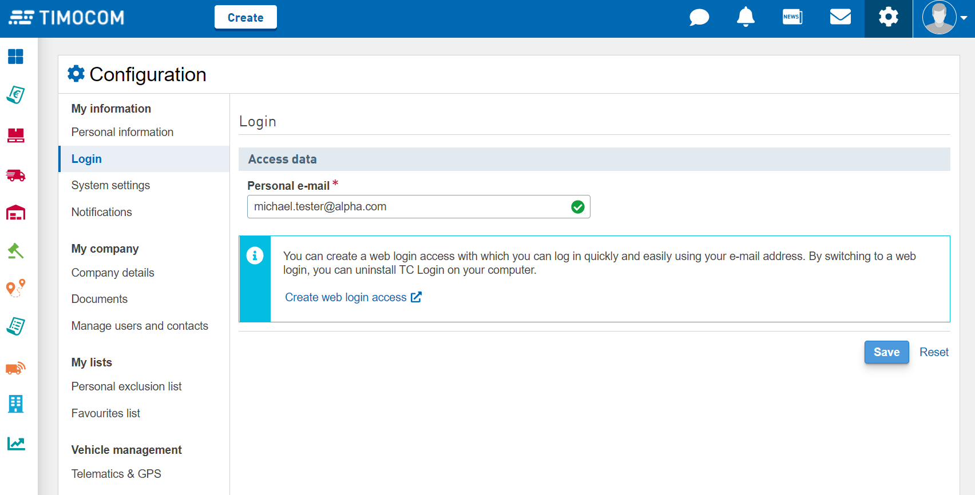Go to Notifications settings
This screenshot has width=975, height=495.
click(x=101, y=212)
